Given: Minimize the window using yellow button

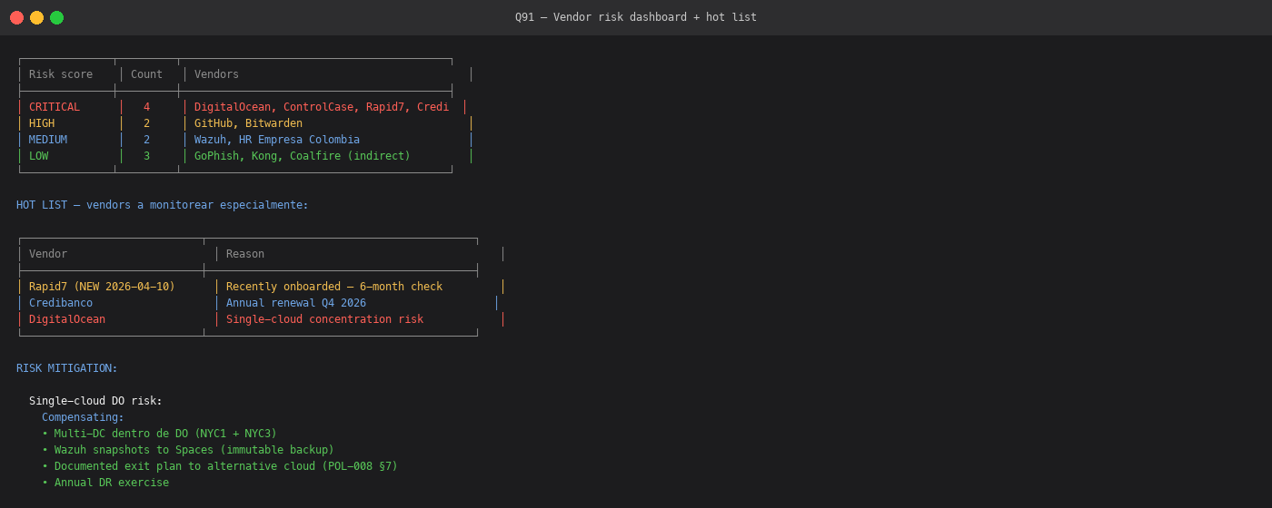Looking at the screenshot, I should click(36, 17).
